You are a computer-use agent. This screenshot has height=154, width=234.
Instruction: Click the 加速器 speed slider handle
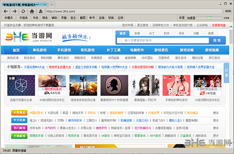point(209,18)
